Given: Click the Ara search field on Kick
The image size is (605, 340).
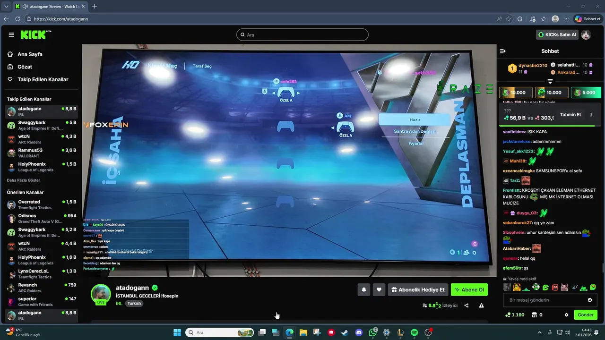Looking at the screenshot, I should (x=302, y=34).
